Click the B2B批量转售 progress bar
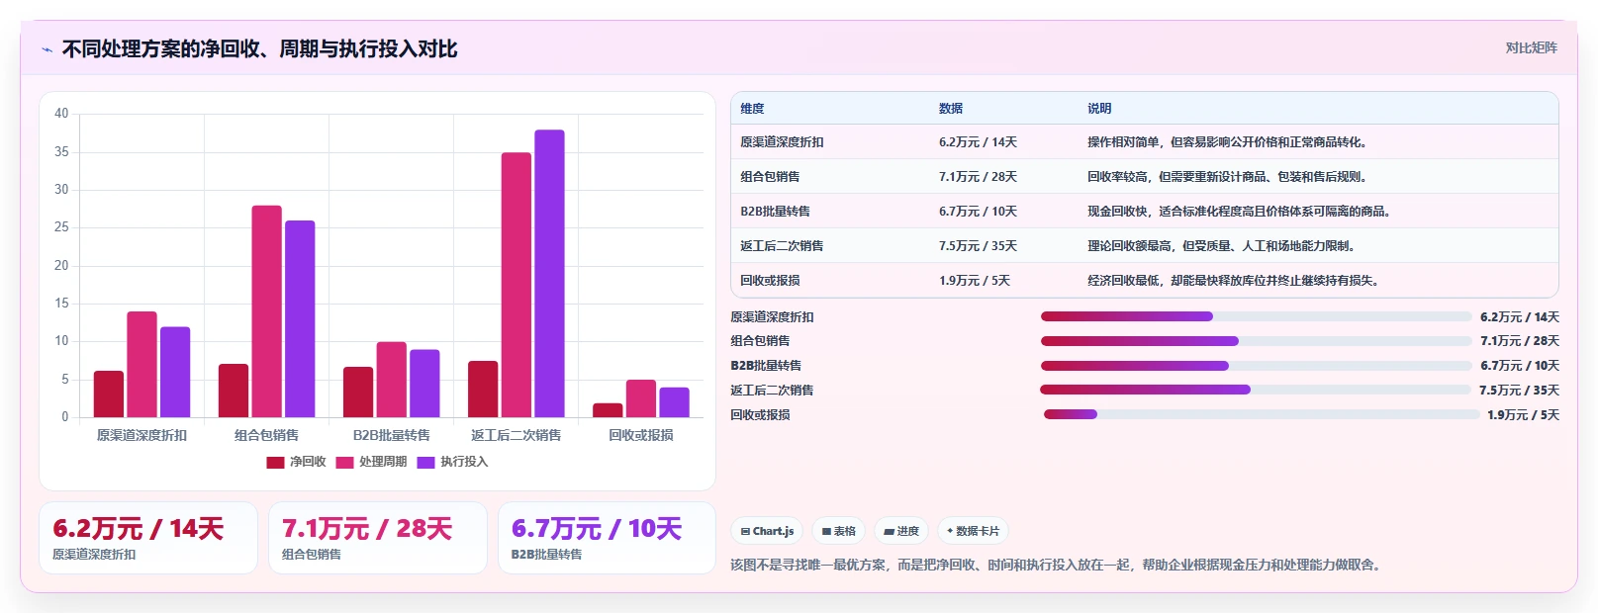Image resolution: width=1598 pixels, height=613 pixels. (1257, 366)
